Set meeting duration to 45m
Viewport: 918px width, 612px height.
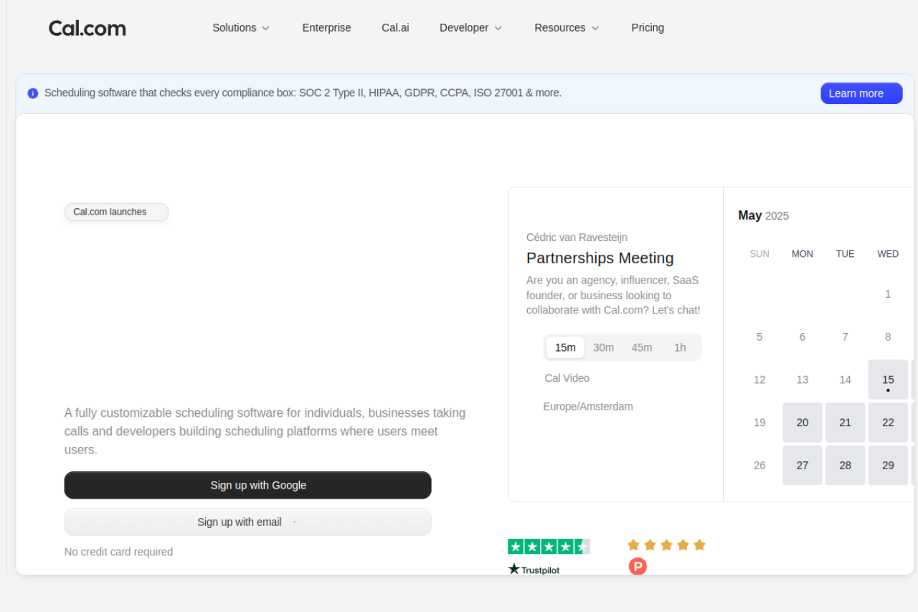641,347
